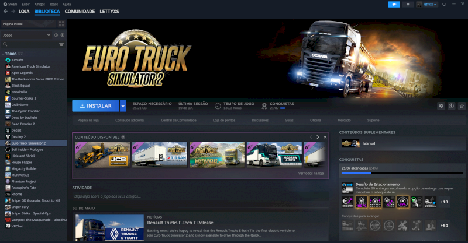Open the Steam menu
This screenshot has width=468, height=243.
(x=10, y=5)
